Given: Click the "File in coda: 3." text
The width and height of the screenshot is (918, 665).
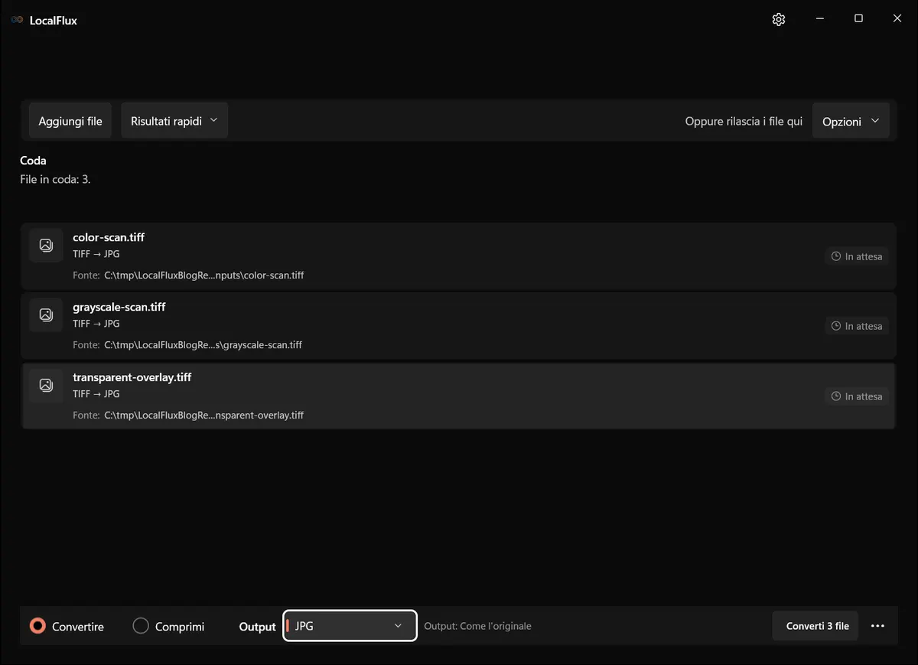Looking at the screenshot, I should (55, 180).
